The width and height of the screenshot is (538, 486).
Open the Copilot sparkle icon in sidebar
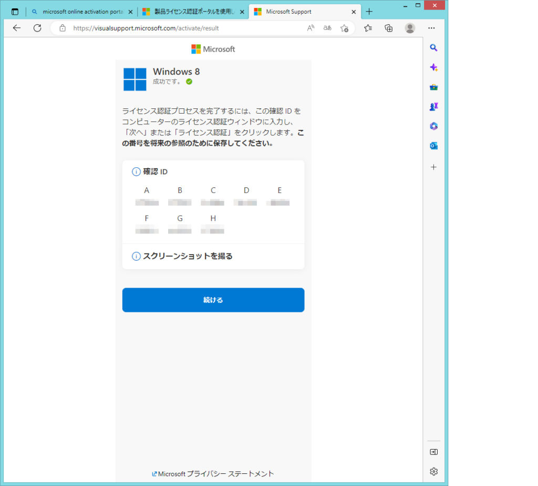(433, 67)
